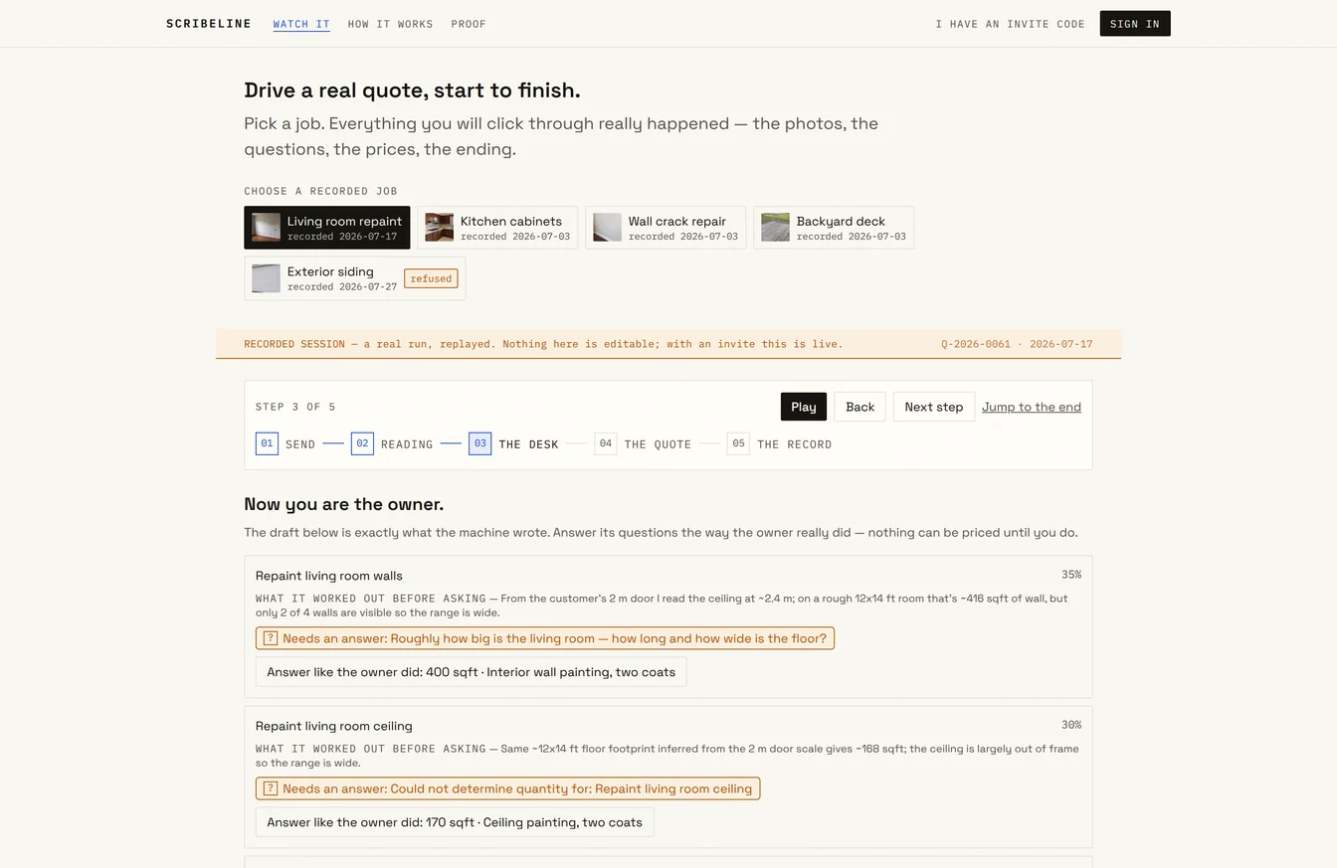Click Jump to the end link

tap(1032, 407)
